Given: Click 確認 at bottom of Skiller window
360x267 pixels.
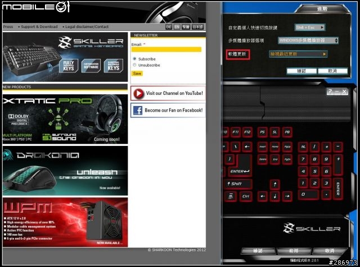Looking at the screenshot, I should (x=258, y=251).
